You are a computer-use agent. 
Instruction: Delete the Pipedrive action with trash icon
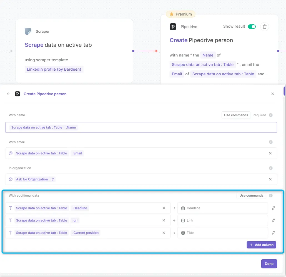[264, 27]
